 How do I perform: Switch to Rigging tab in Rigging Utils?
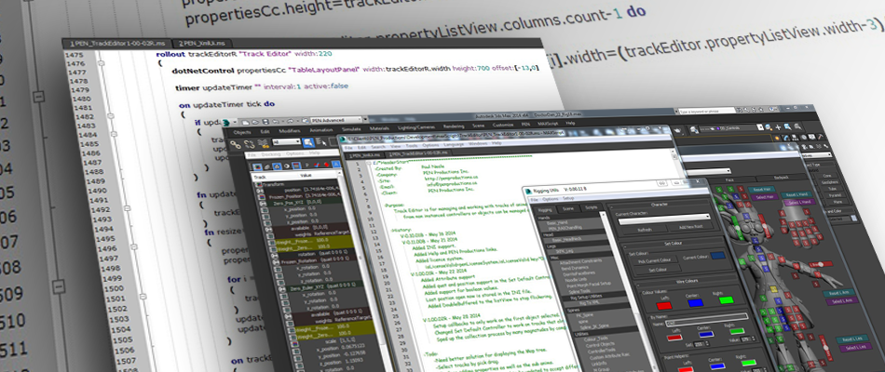coord(545,210)
